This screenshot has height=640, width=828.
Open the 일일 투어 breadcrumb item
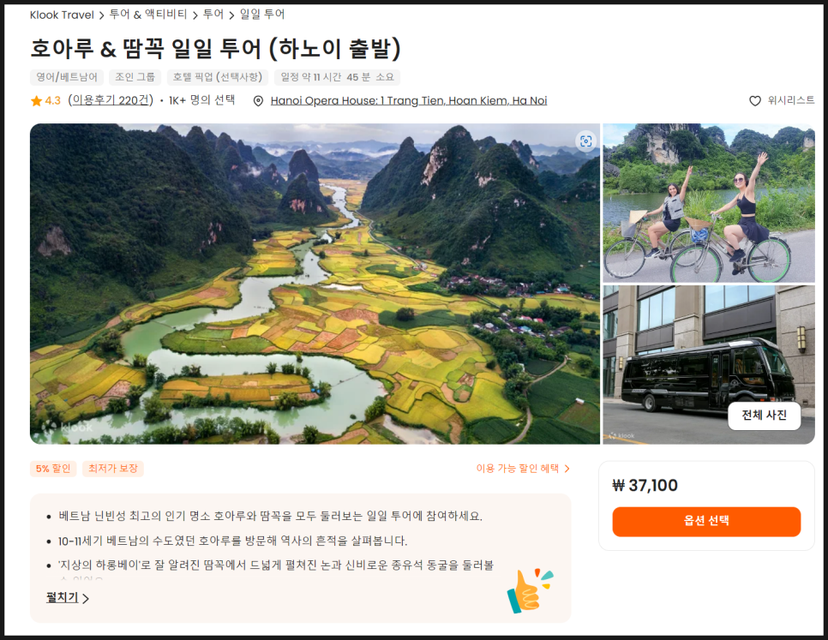[262, 15]
